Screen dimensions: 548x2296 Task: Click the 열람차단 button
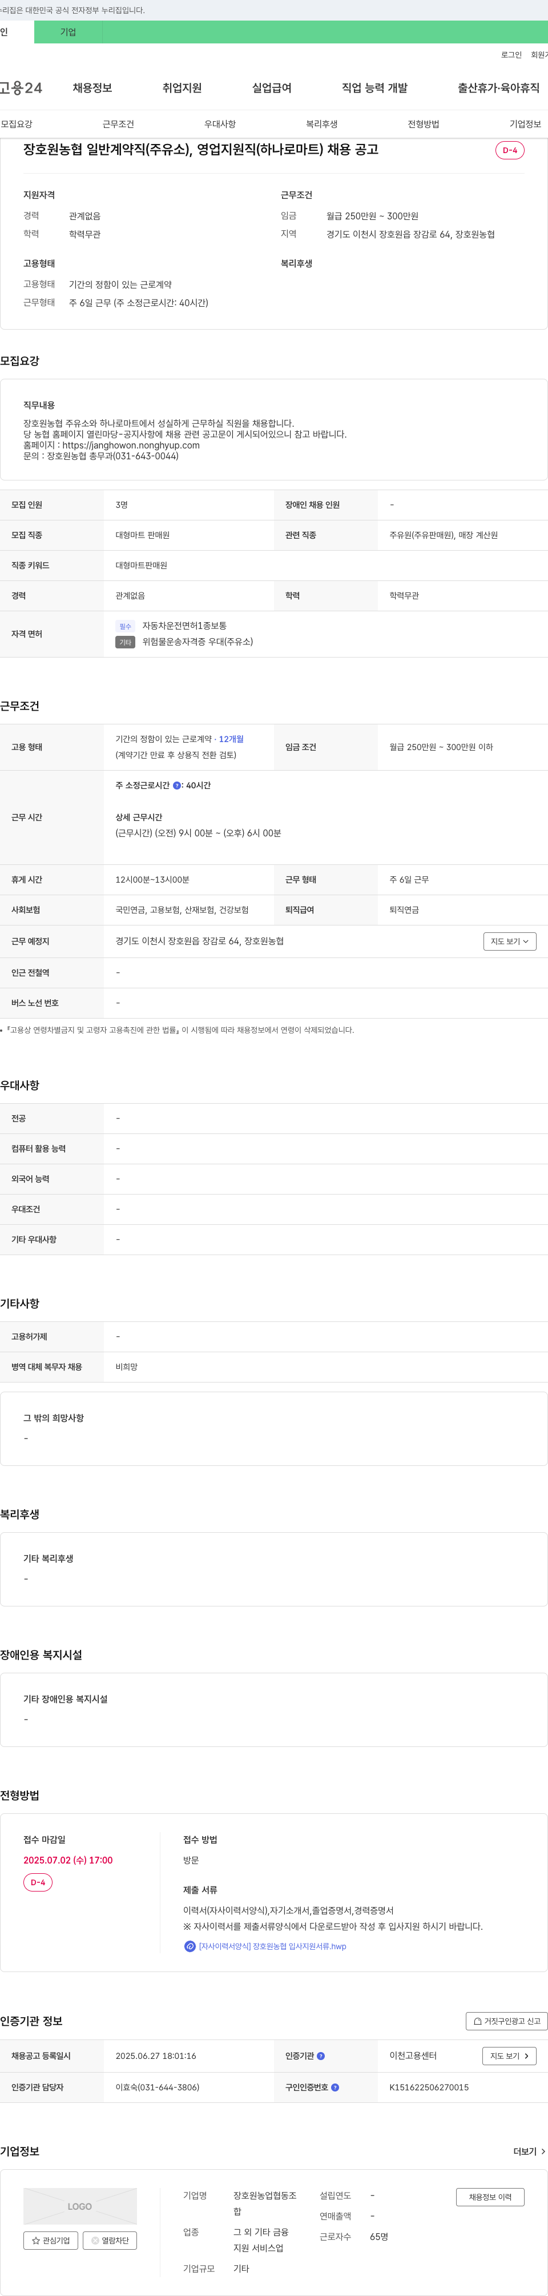[x=110, y=2241]
